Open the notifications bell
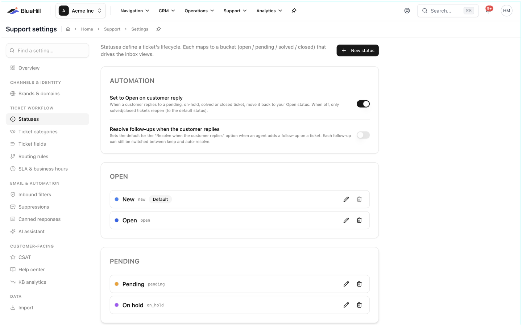The image size is (522, 326). pos(488,11)
